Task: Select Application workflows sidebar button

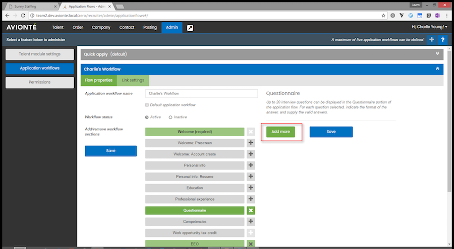Action: click(x=40, y=68)
